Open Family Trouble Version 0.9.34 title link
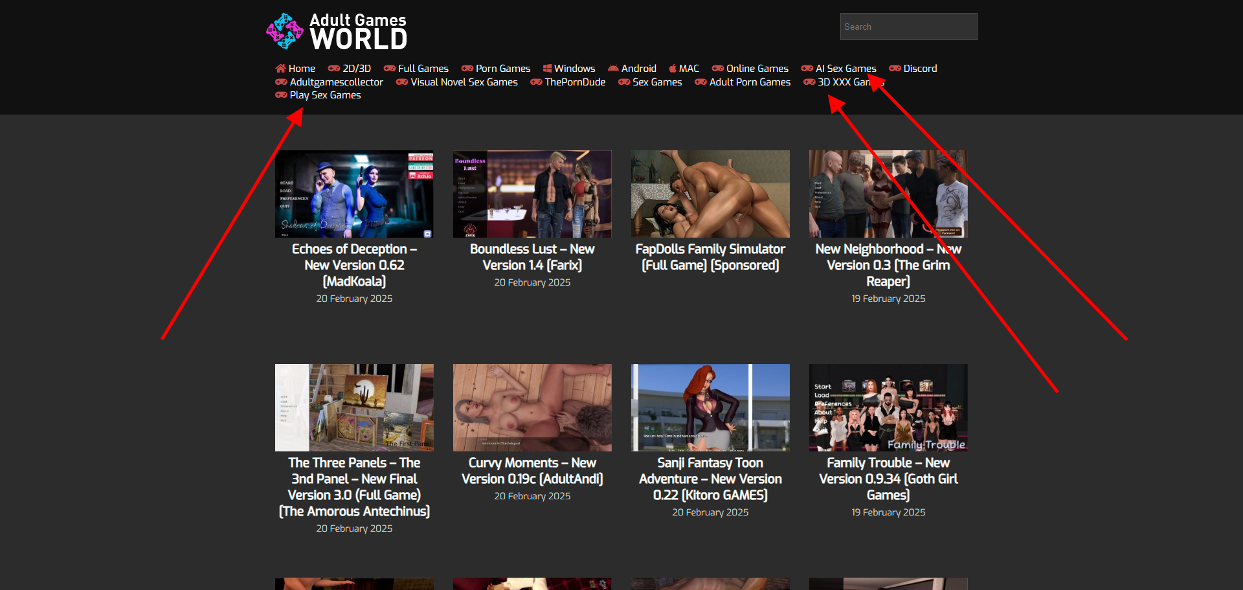This screenshot has height=590, width=1243. tap(888, 479)
